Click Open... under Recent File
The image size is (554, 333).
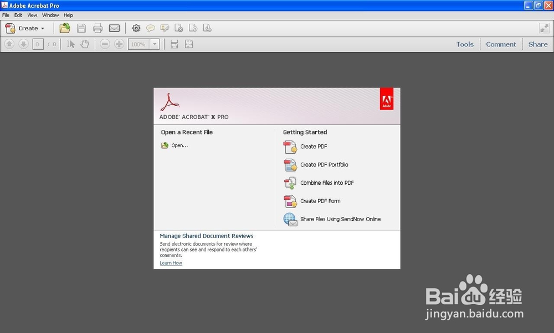179,145
